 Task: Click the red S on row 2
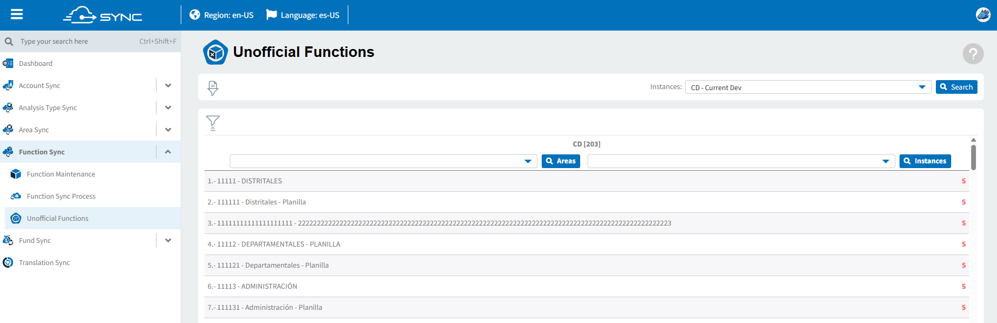[964, 202]
